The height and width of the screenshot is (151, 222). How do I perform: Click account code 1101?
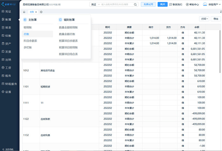point(26,87)
